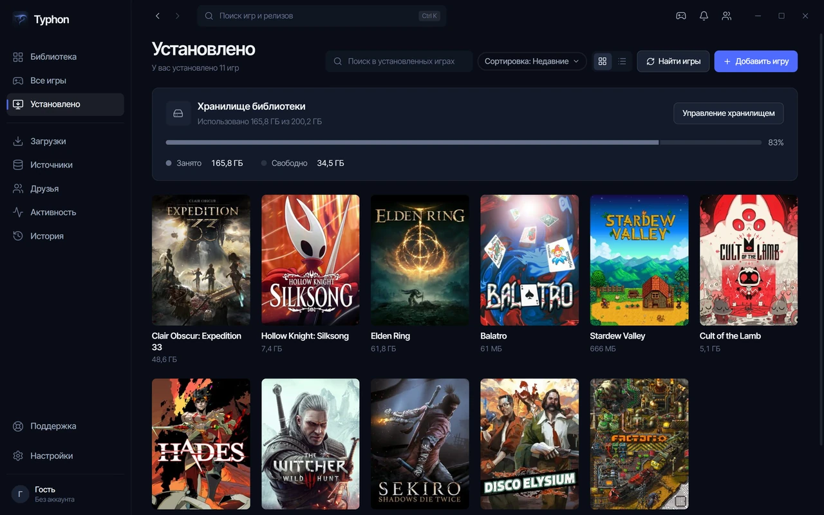Click the «48,6 ГБ» size text
Screen dimensions: 824x515
(x=164, y=359)
